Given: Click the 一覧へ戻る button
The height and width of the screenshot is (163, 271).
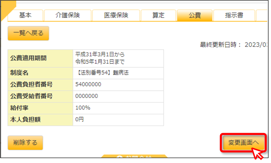Looking at the screenshot, I should coord(28,33).
